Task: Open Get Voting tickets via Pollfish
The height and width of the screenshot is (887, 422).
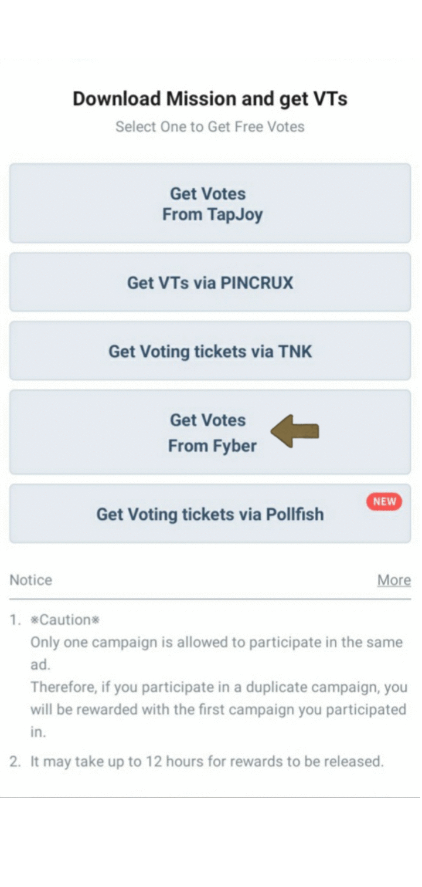Action: coord(210,514)
